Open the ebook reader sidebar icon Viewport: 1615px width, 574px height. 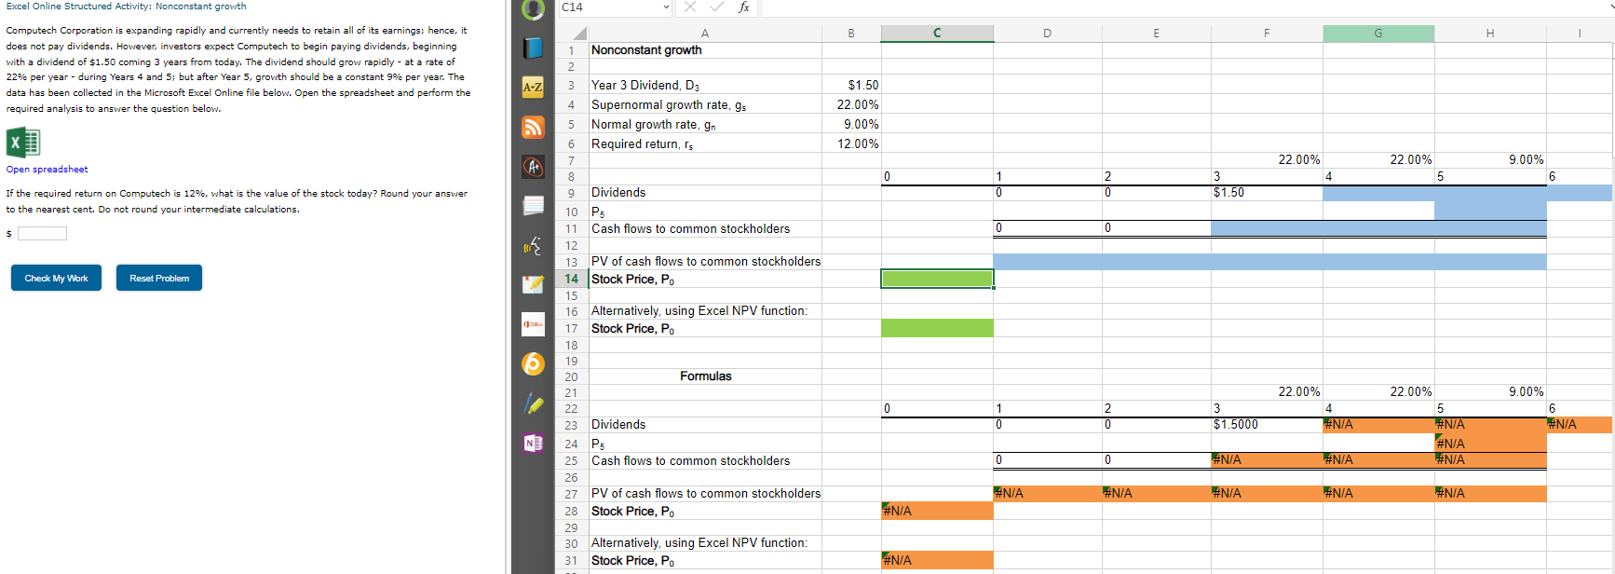(533, 48)
